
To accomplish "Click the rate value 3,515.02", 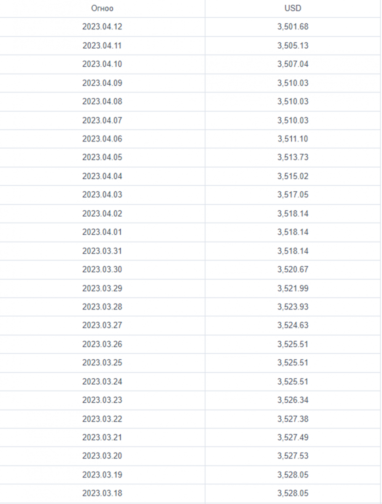I will [x=293, y=176].
